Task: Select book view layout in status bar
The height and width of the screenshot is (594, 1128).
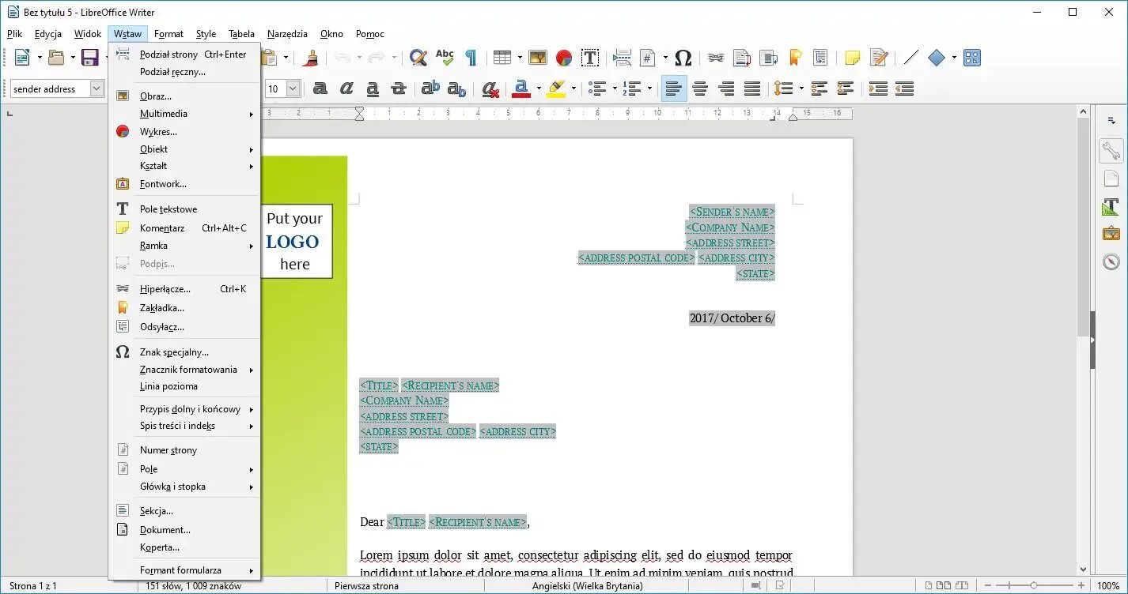Action: [x=962, y=586]
